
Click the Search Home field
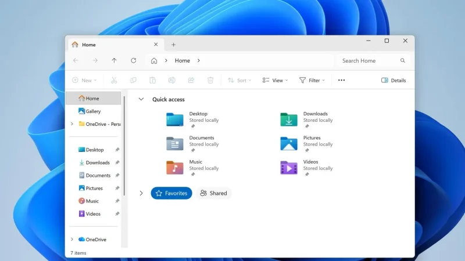(x=373, y=60)
